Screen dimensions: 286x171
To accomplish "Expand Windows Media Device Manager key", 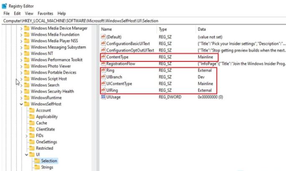I will click(x=21, y=28).
